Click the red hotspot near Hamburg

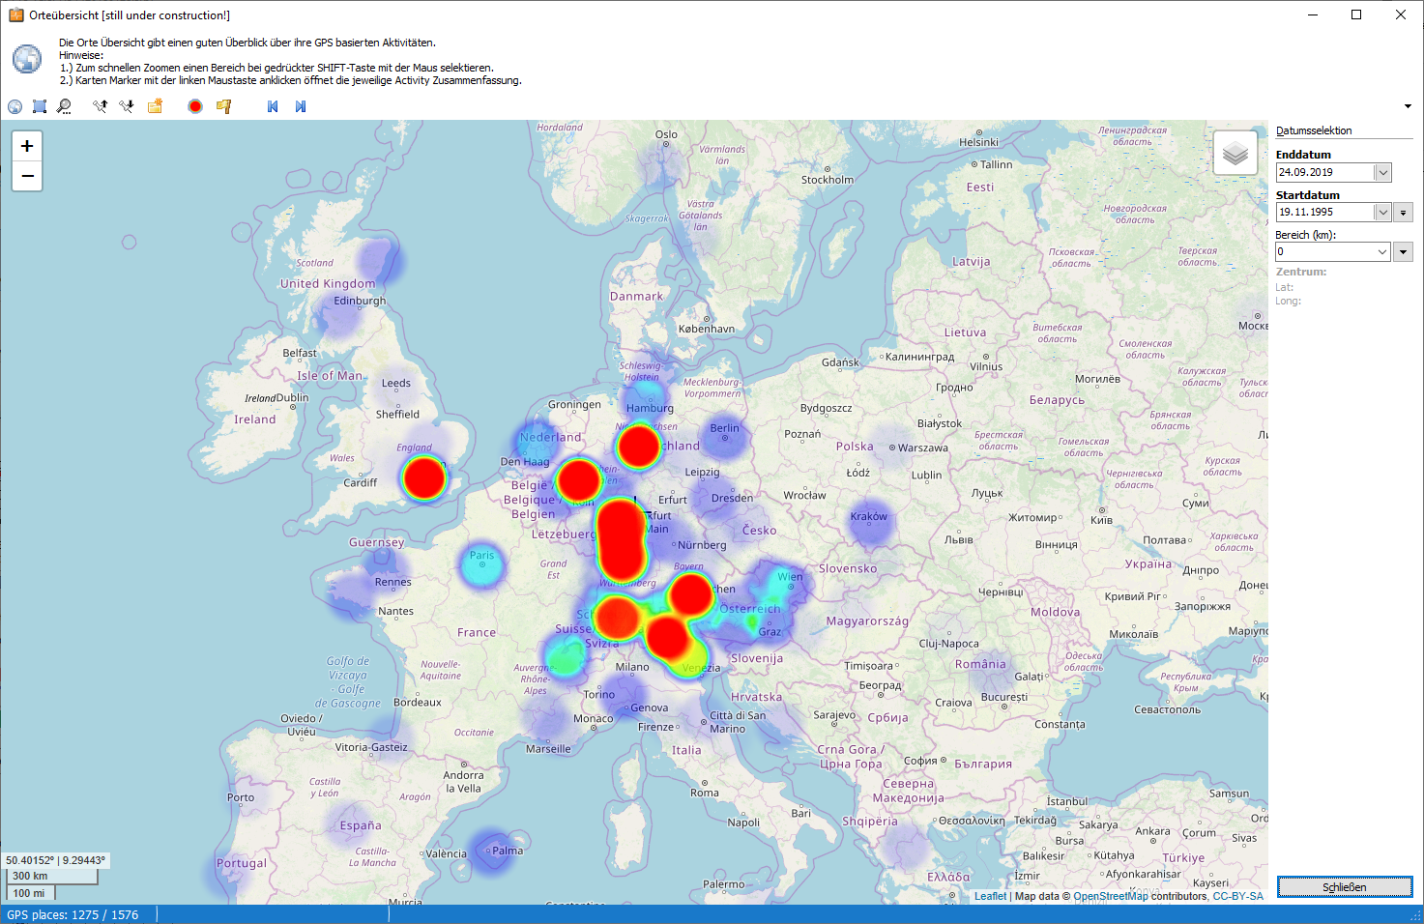(x=638, y=446)
